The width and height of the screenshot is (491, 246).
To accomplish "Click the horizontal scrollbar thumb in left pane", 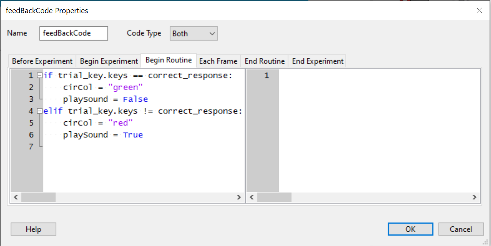I will pos(38,197).
